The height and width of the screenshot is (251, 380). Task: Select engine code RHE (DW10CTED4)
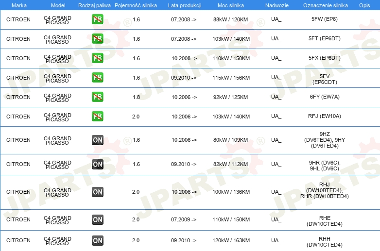pos(325,221)
